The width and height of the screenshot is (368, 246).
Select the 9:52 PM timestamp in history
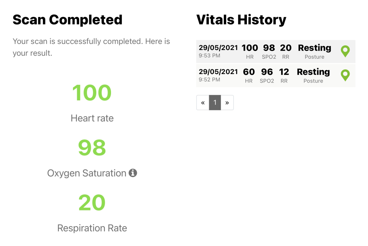coord(209,80)
